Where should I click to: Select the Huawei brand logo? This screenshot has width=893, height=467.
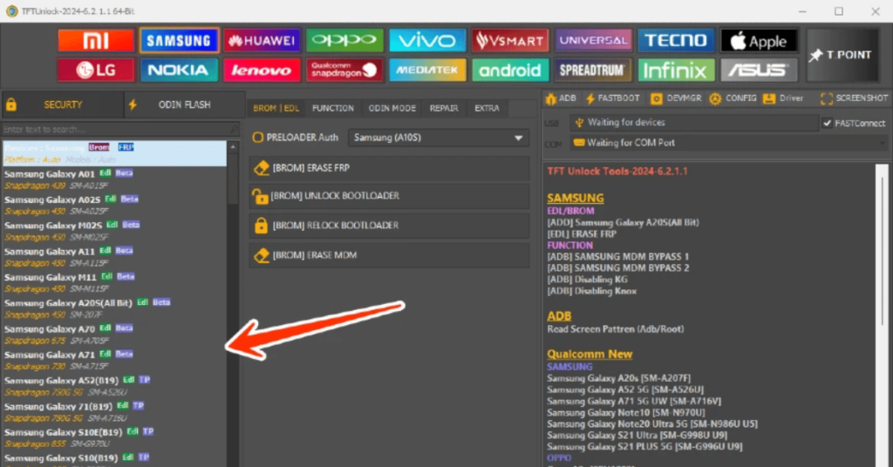click(262, 40)
